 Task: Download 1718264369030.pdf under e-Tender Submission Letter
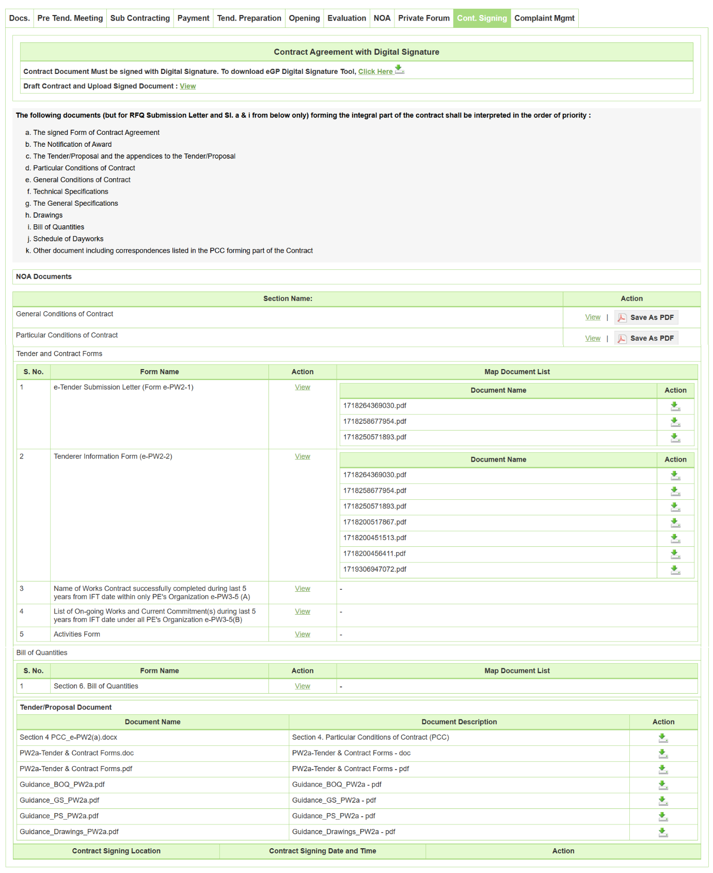click(675, 406)
